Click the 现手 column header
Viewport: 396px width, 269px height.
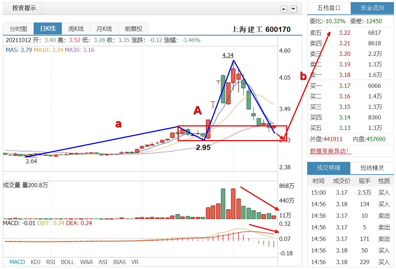(x=364, y=181)
